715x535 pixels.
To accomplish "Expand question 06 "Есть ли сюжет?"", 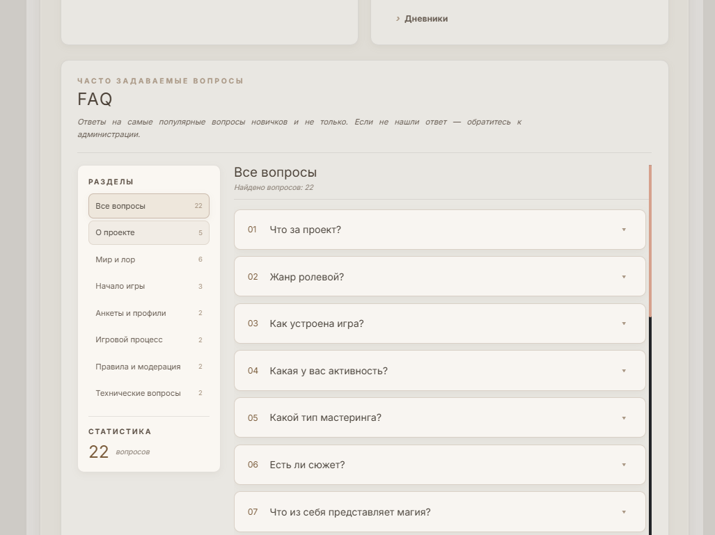I will (x=440, y=465).
